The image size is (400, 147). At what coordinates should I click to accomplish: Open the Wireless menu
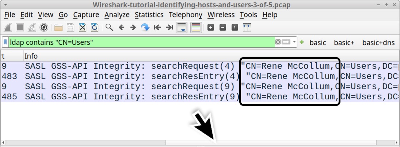pos(221,15)
